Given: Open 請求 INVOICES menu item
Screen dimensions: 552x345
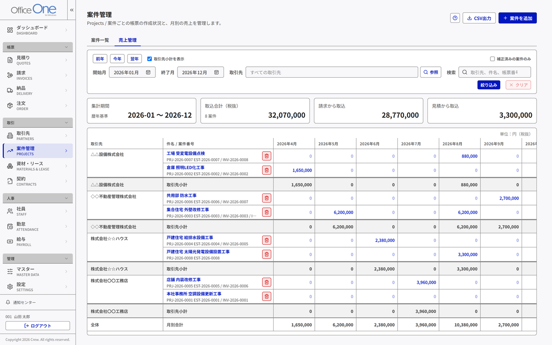Looking at the screenshot, I should pyautogui.click(x=38, y=75).
